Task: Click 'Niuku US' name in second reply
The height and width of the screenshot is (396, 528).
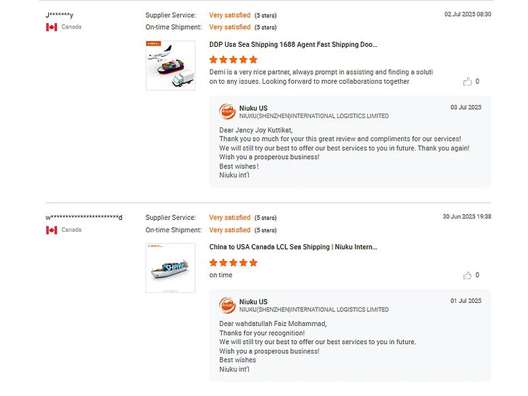Action: tap(253, 302)
